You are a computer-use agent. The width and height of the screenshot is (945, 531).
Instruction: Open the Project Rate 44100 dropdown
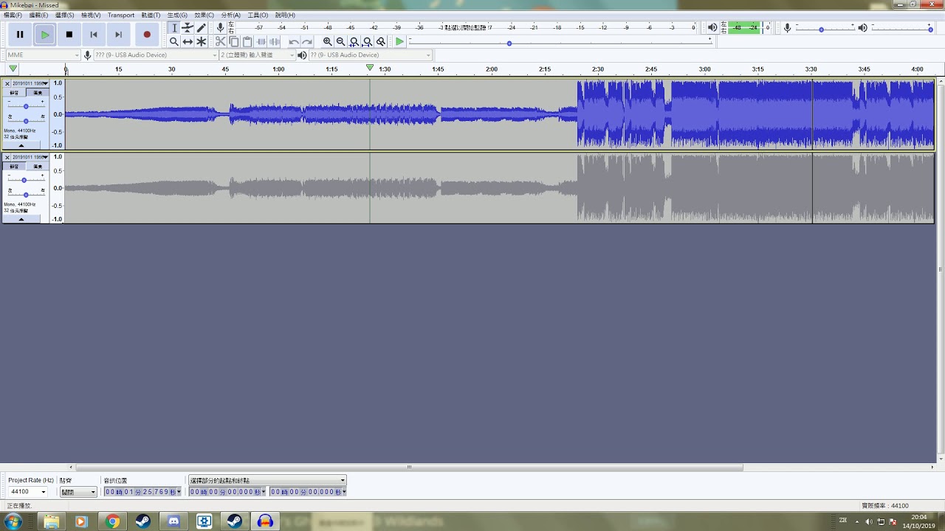(27, 492)
